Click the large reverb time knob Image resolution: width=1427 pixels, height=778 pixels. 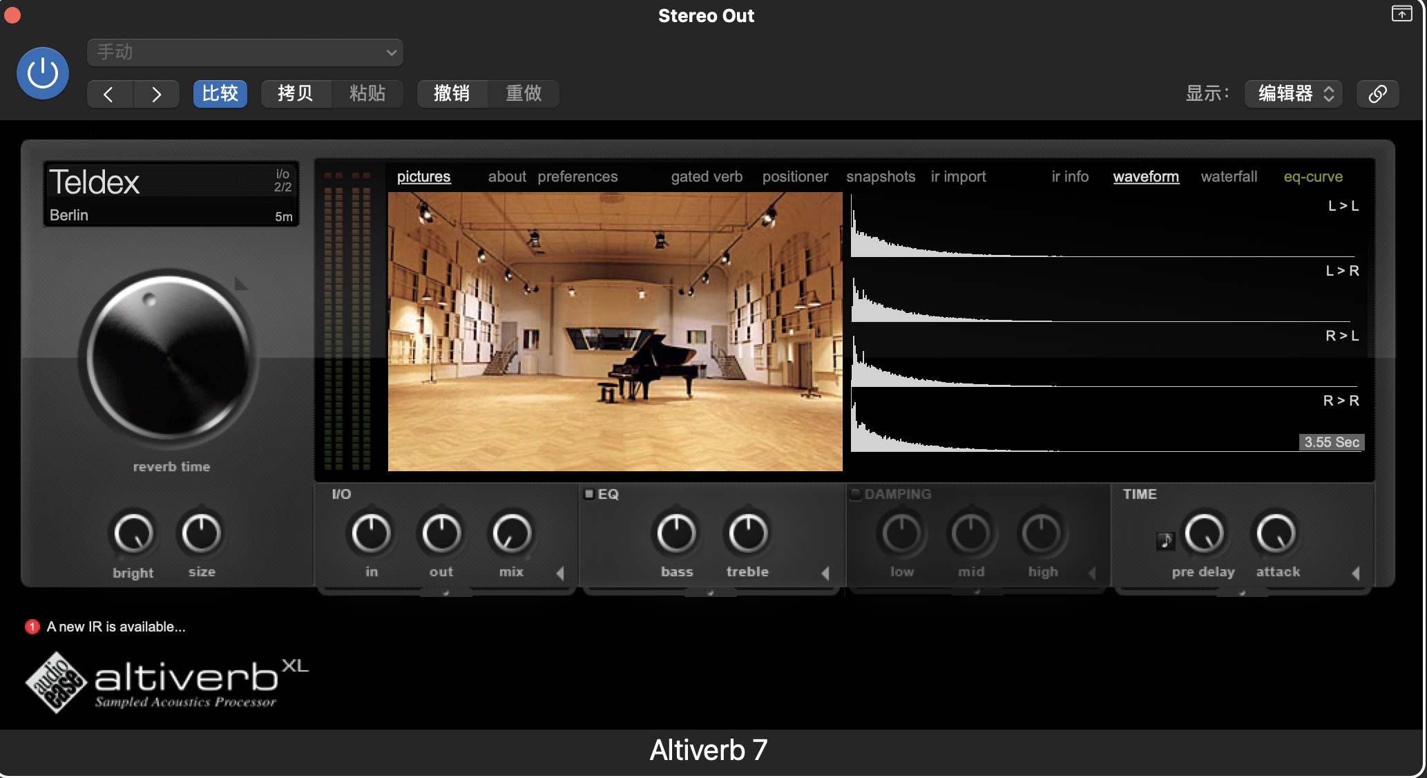point(169,359)
